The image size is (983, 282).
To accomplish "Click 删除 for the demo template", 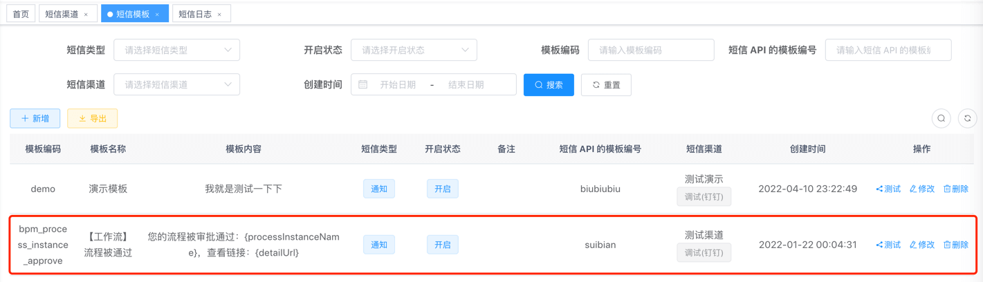I will click(955, 189).
